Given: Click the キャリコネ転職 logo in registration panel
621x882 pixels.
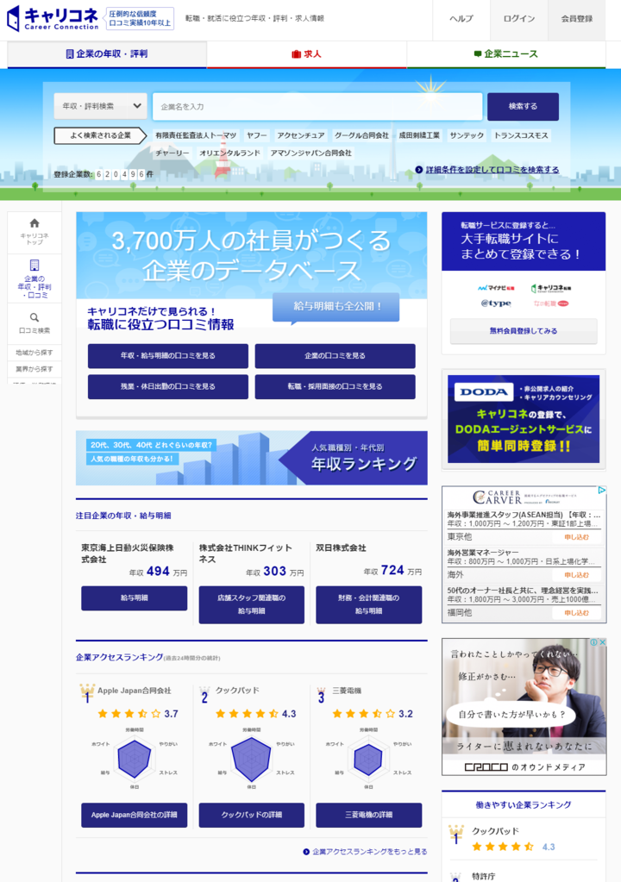Looking at the screenshot, I should point(550,288).
